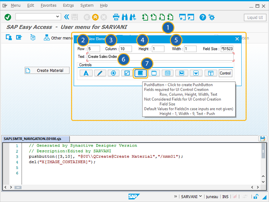This screenshot has height=202, width=269.
Task: Click the Find binoculars icon
Action: (125, 17)
